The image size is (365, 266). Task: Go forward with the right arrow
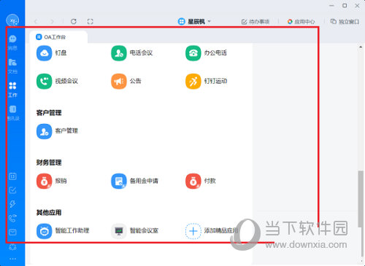pyautogui.click(x=53, y=22)
